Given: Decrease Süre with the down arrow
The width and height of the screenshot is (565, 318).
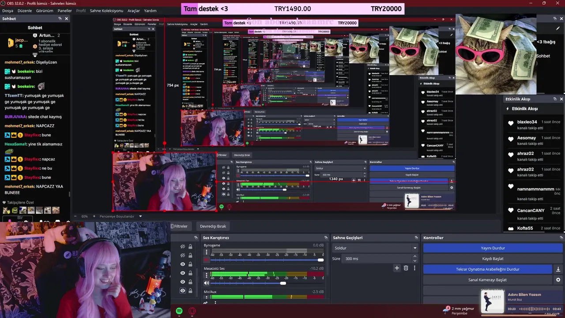Looking at the screenshot, I should pos(415,260).
